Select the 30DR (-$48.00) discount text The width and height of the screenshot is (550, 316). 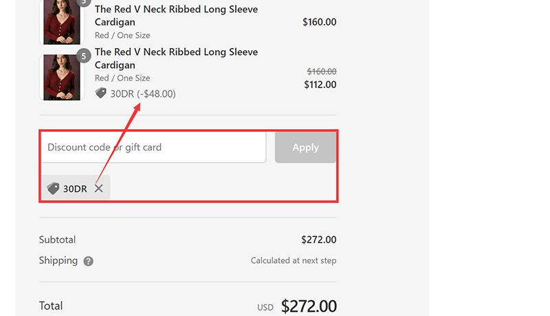tap(143, 93)
